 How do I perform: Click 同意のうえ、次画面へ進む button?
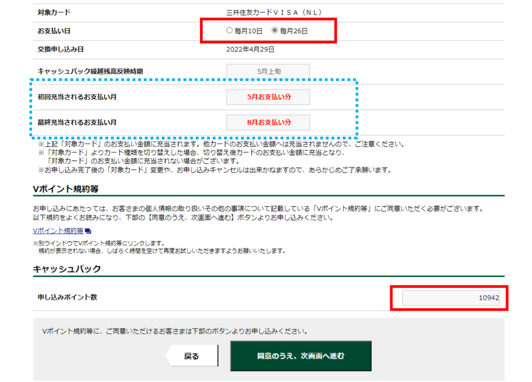click(301, 356)
